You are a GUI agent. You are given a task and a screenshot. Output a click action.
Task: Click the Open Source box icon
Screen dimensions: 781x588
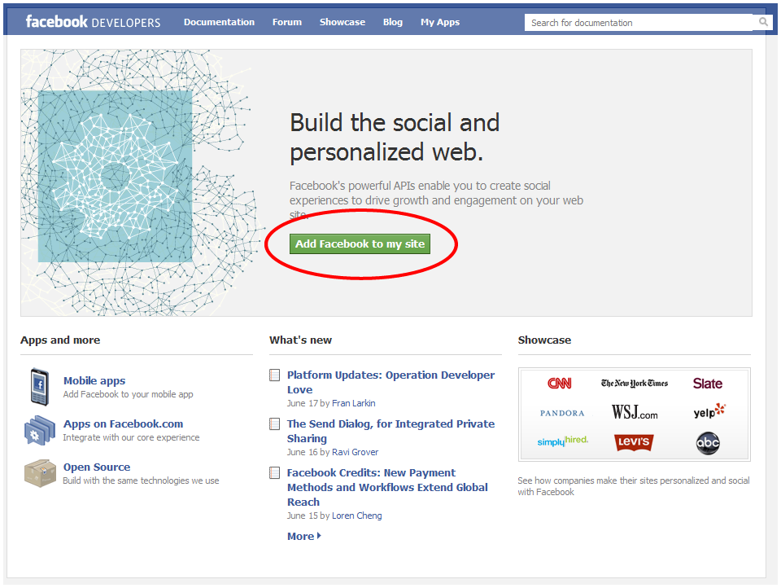coord(40,473)
